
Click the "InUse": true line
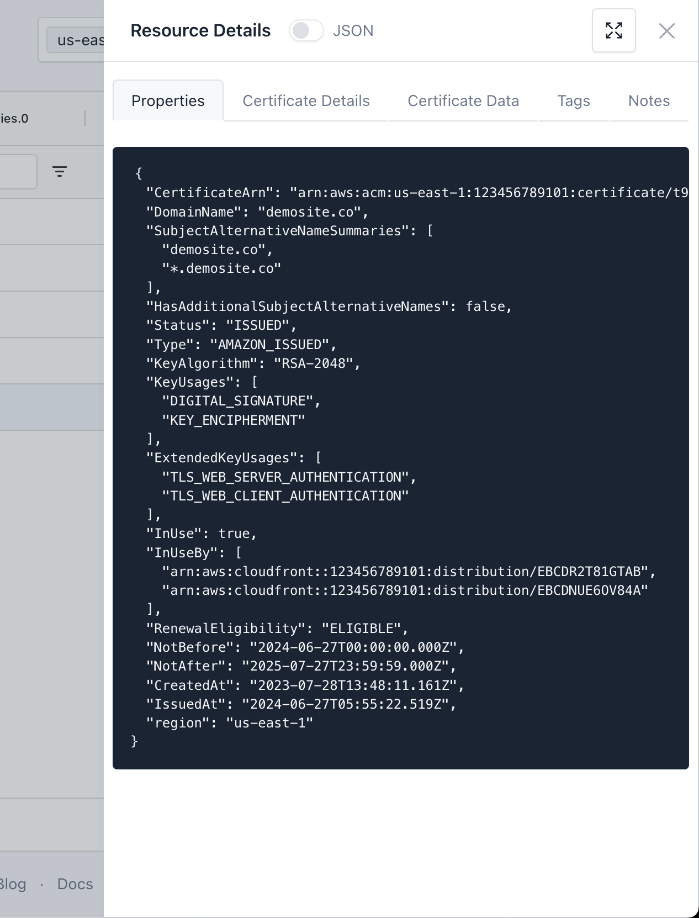[x=201, y=534]
